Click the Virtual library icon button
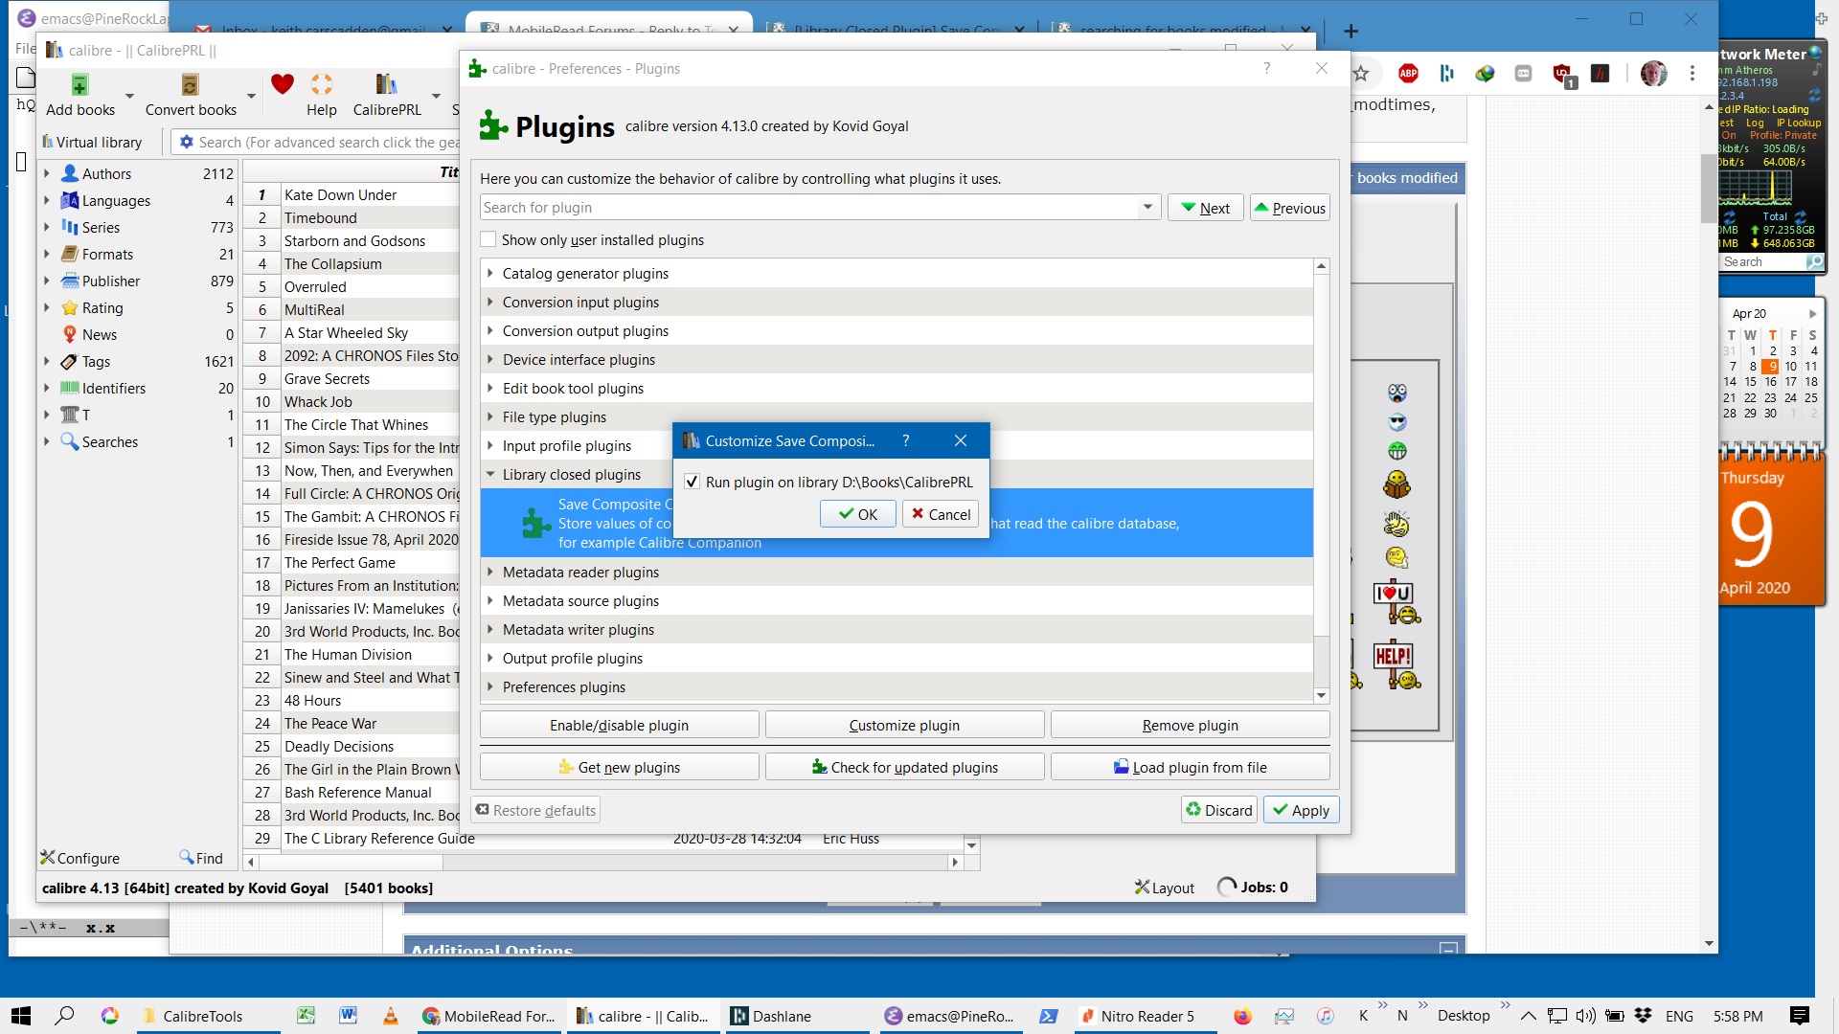Image resolution: width=1839 pixels, height=1034 pixels. 92,142
